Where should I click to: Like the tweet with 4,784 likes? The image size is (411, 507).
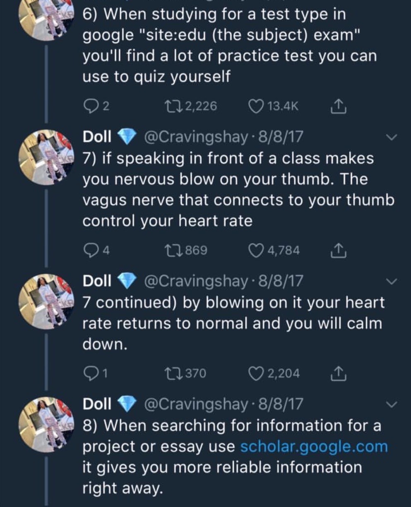click(256, 250)
